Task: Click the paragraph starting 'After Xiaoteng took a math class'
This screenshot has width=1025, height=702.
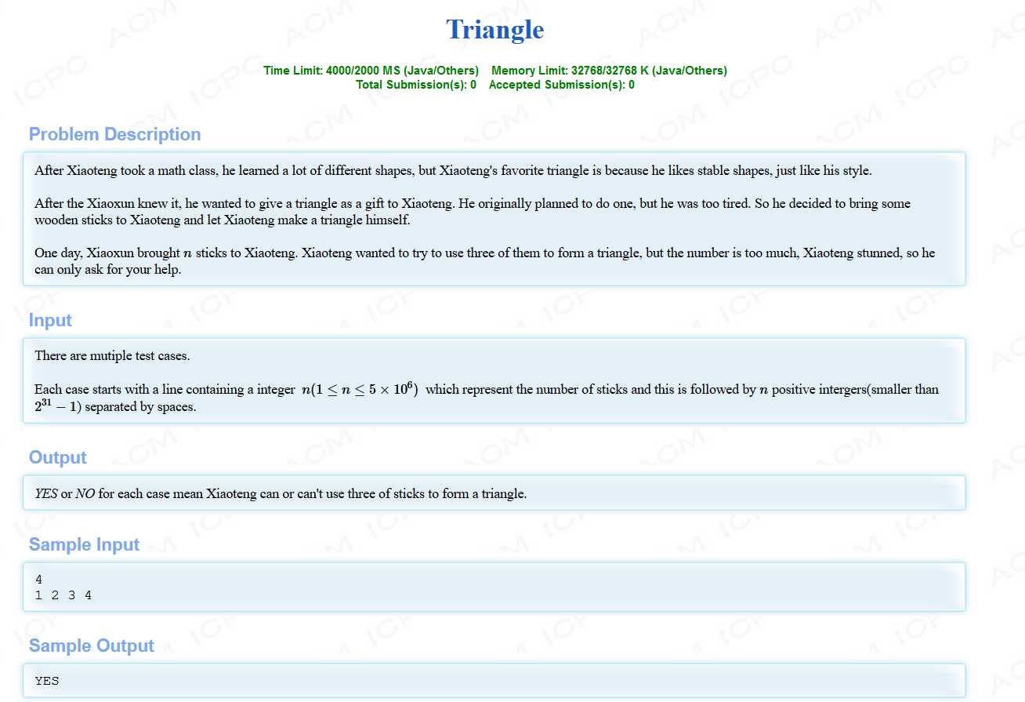Action: 453,170
